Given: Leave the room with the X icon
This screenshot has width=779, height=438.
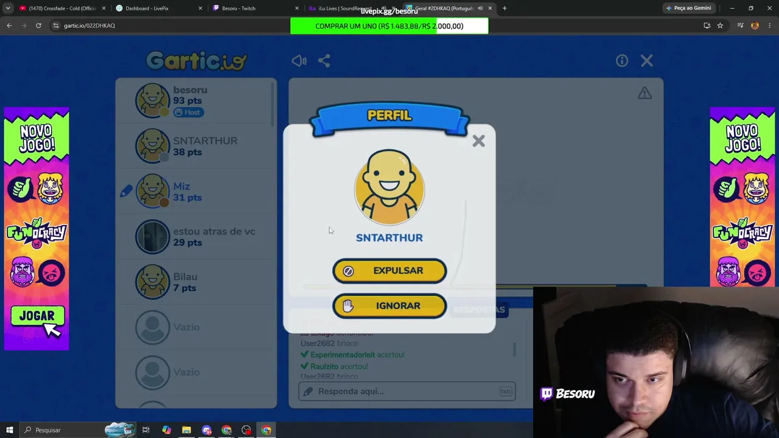Looking at the screenshot, I should coord(647,61).
